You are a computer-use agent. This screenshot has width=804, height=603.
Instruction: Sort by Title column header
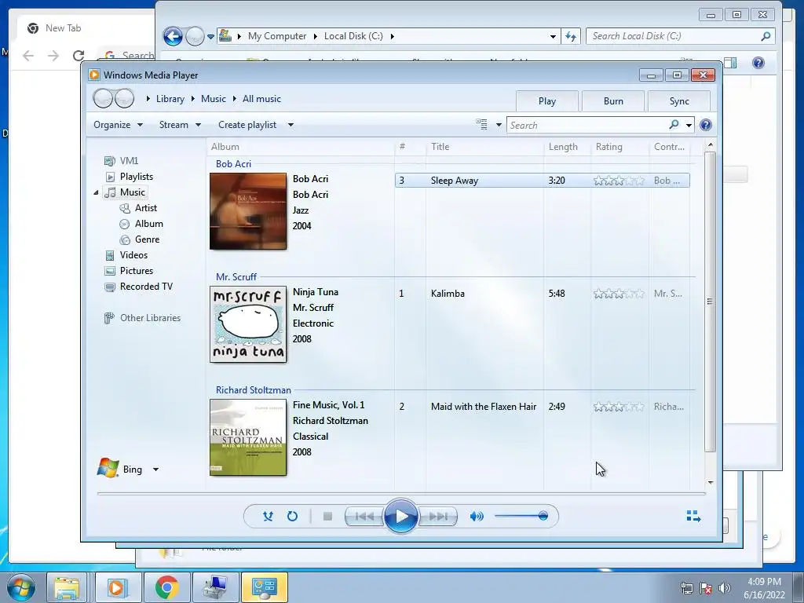tap(484, 147)
